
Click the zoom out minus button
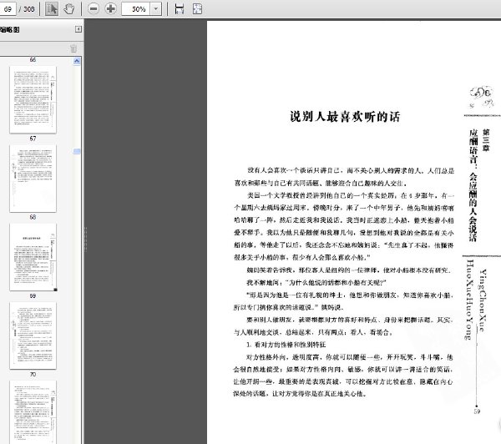click(94, 8)
